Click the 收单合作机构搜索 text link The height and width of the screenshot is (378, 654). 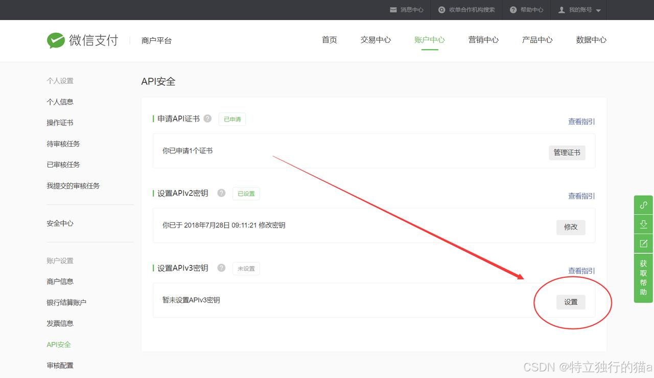472,10
